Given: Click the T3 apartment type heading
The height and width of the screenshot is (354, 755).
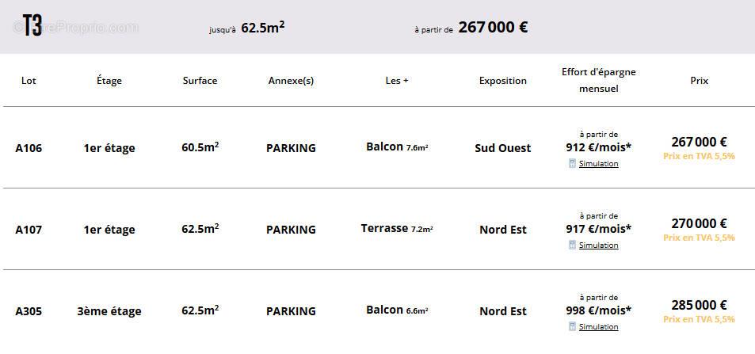Looking at the screenshot, I should coord(32,26).
